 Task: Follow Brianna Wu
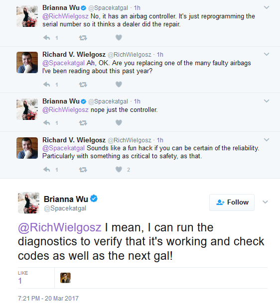[x=232, y=203]
